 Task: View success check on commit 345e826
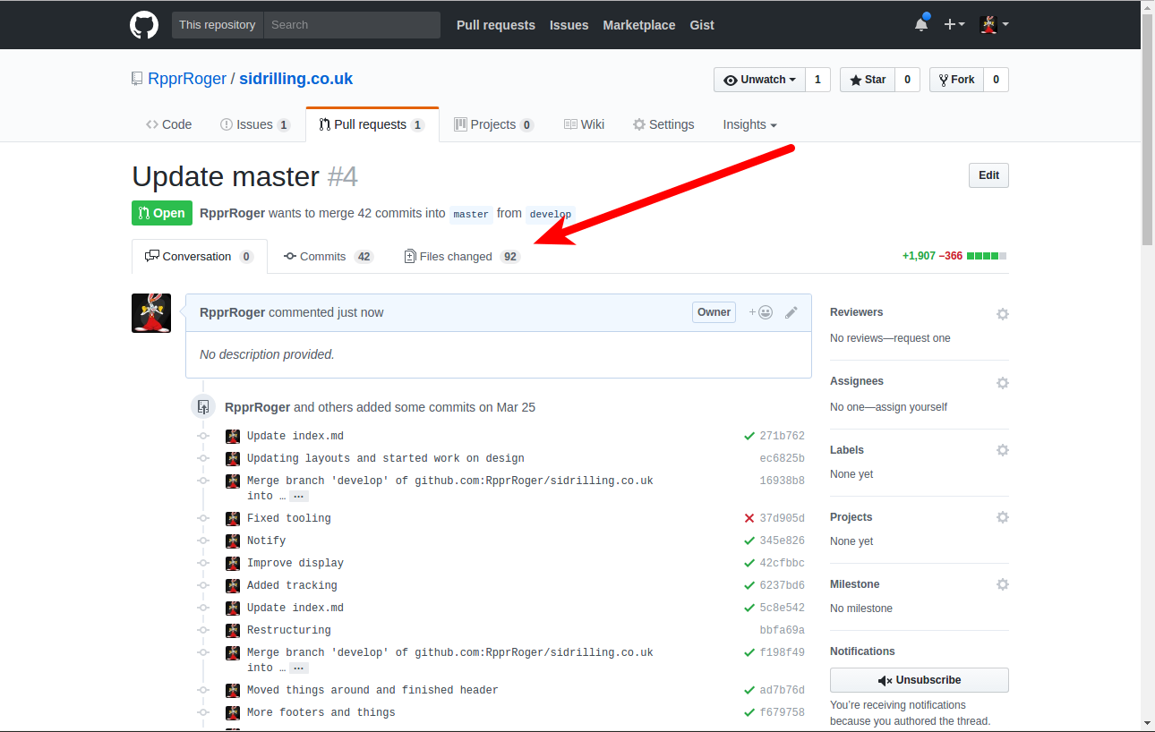[749, 540]
